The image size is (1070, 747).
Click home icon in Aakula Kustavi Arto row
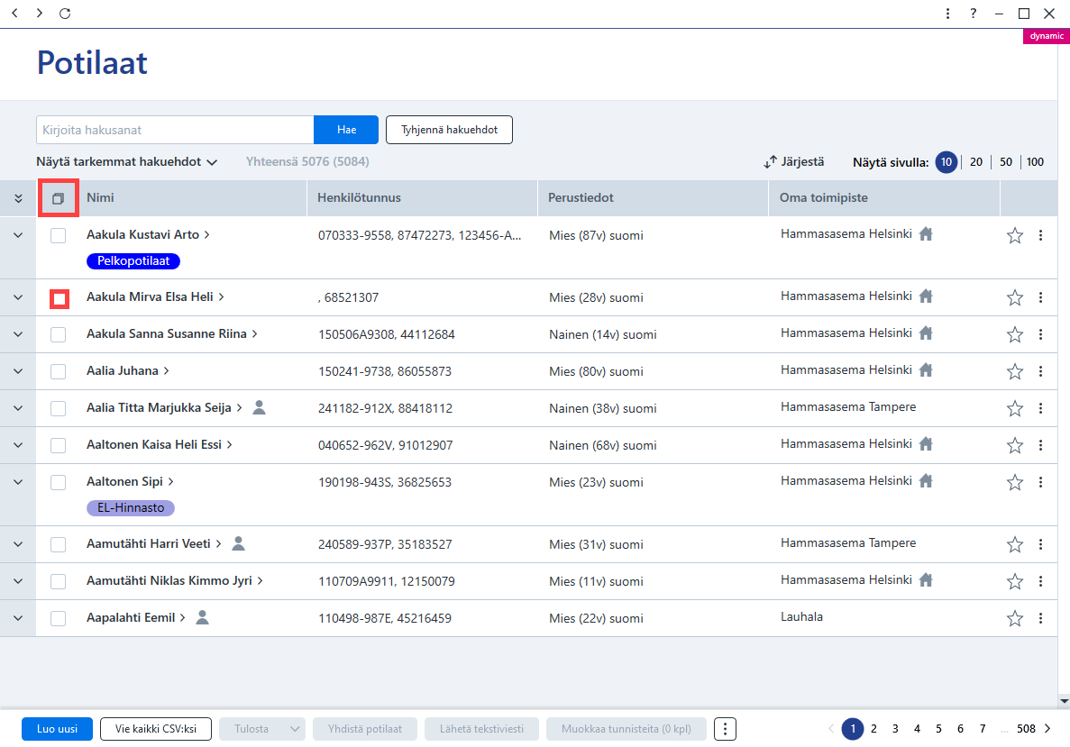[x=926, y=234]
